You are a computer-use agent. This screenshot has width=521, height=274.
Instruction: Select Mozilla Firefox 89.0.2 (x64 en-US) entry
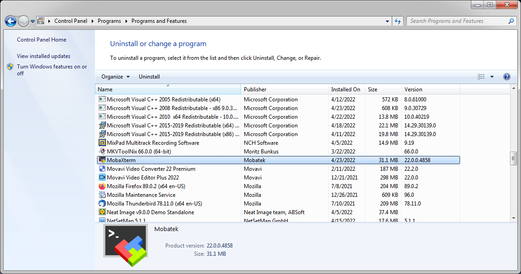tap(146, 186)
